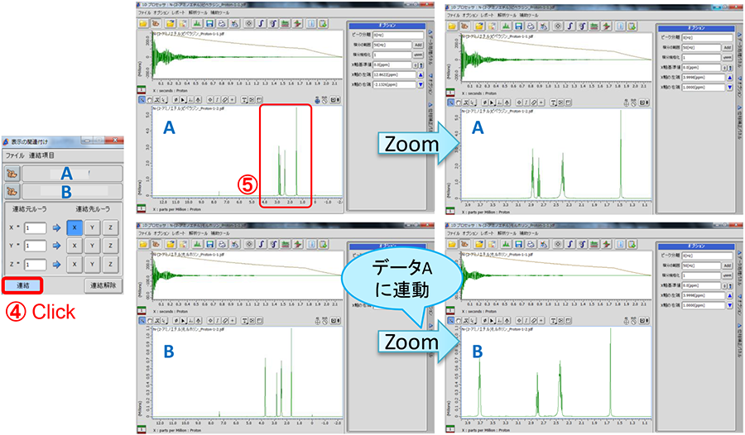Click the Add button in top-left window options panel
Viewport: 745px width, 435px height.
(x=417, y=45)
